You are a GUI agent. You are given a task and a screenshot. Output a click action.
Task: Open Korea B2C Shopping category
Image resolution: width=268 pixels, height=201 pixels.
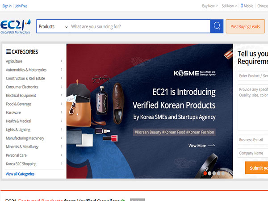[21, 164]
